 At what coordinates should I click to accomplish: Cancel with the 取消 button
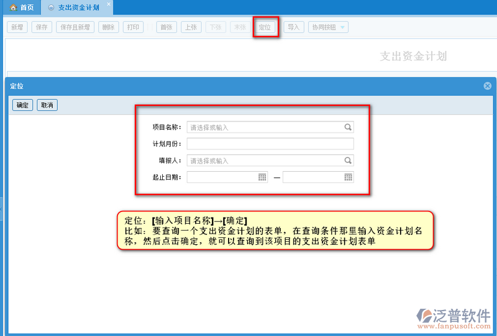coord(47,105)
